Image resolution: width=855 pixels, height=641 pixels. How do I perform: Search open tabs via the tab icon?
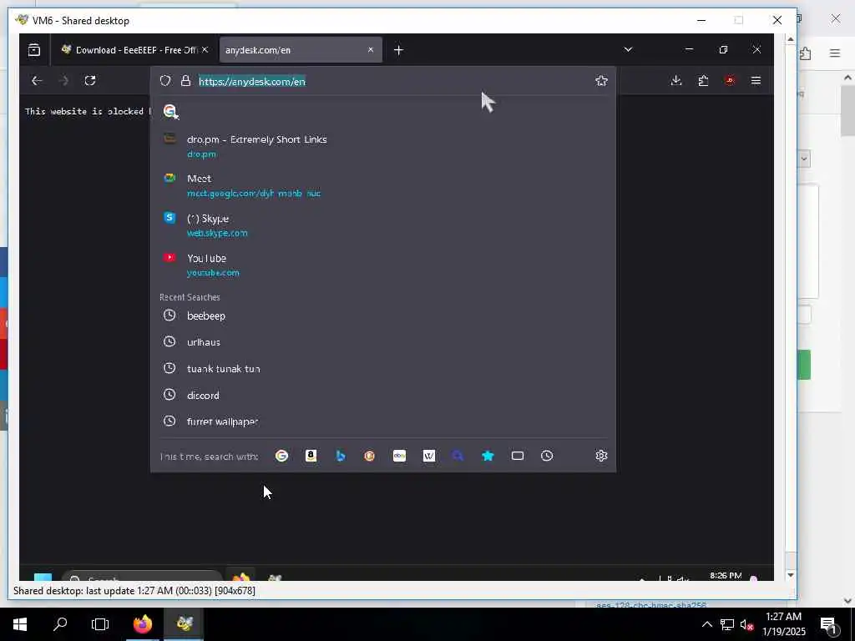coord(518,456)
